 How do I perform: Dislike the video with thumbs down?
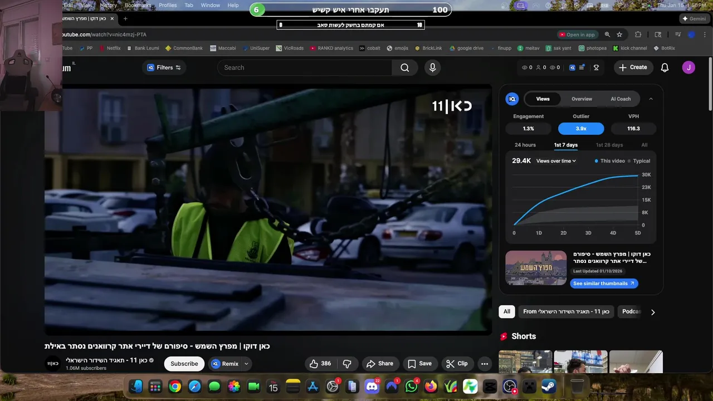347,364
